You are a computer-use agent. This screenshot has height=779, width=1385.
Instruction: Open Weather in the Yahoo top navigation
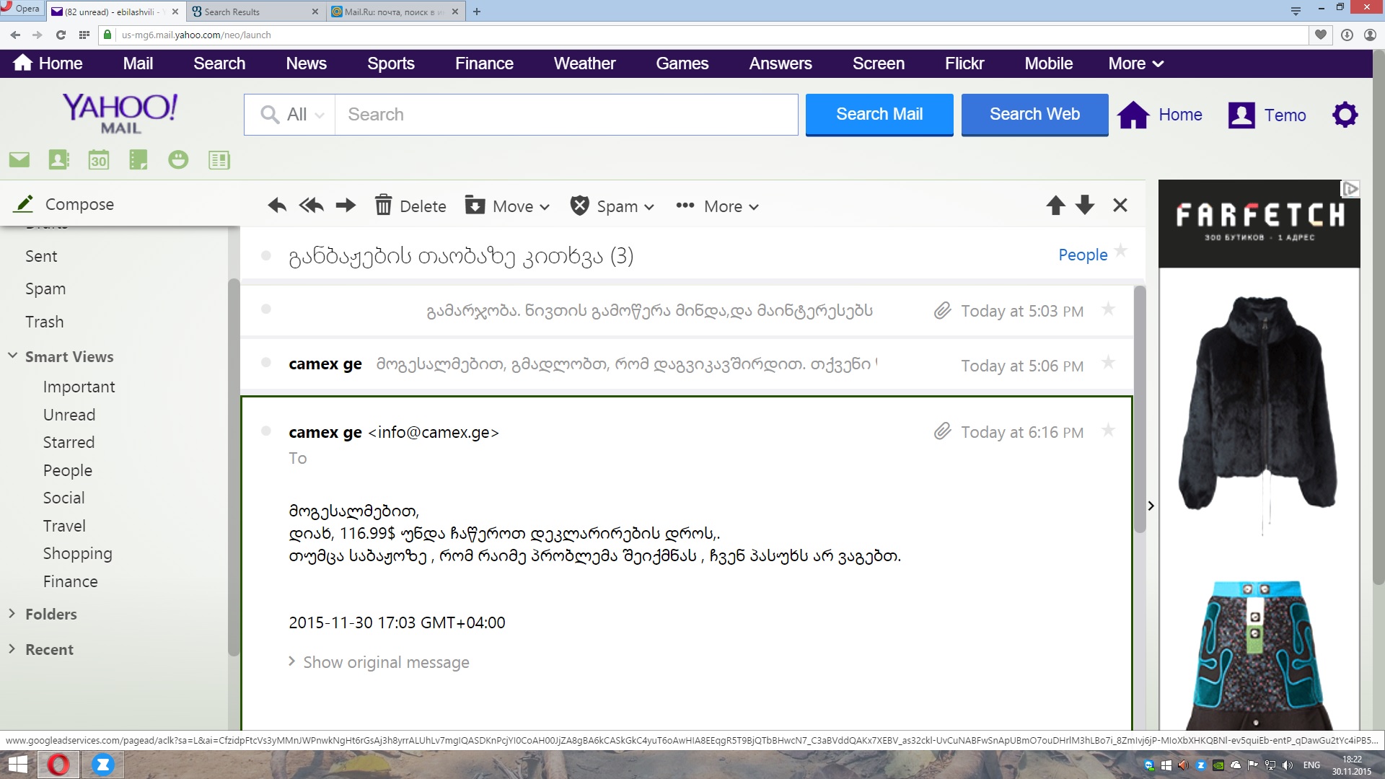click(x=584, y=63)
